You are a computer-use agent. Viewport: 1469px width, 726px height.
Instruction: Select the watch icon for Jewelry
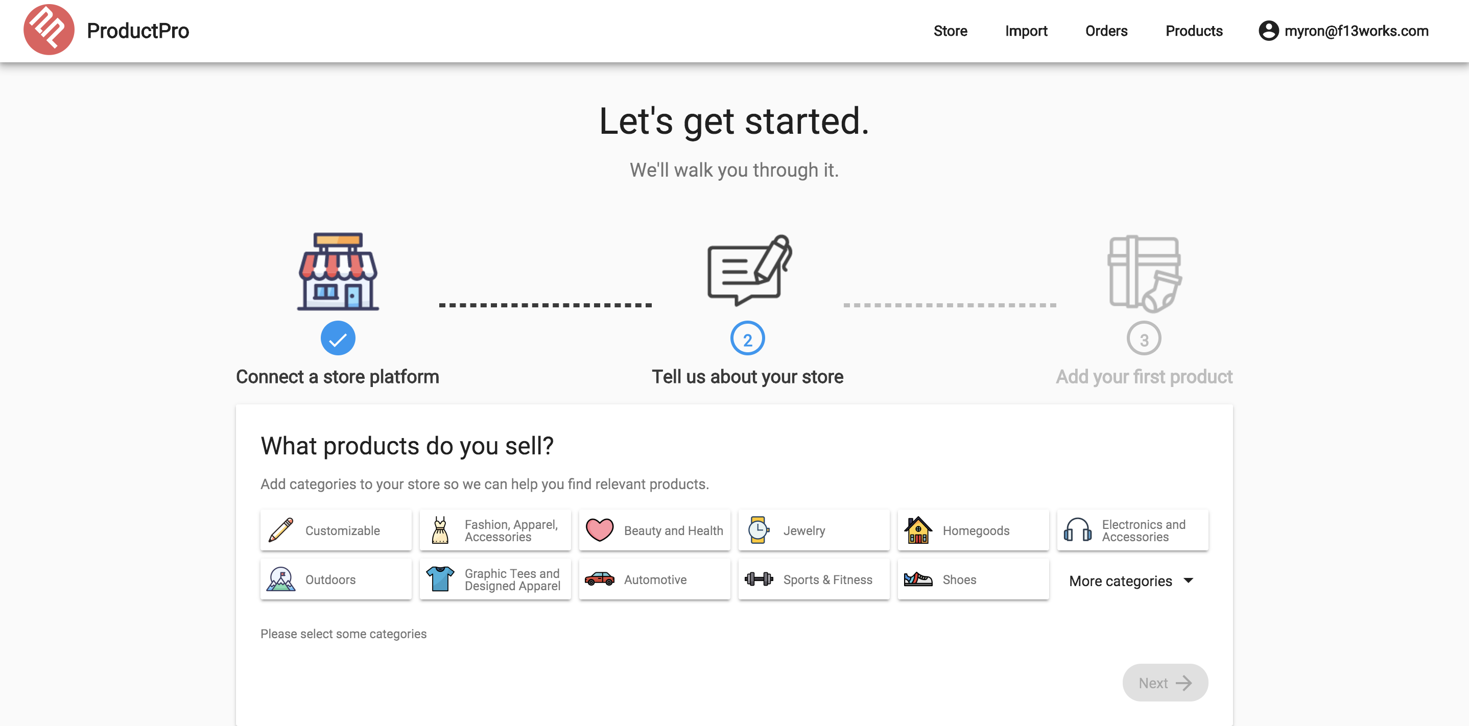tap(759, 529)
